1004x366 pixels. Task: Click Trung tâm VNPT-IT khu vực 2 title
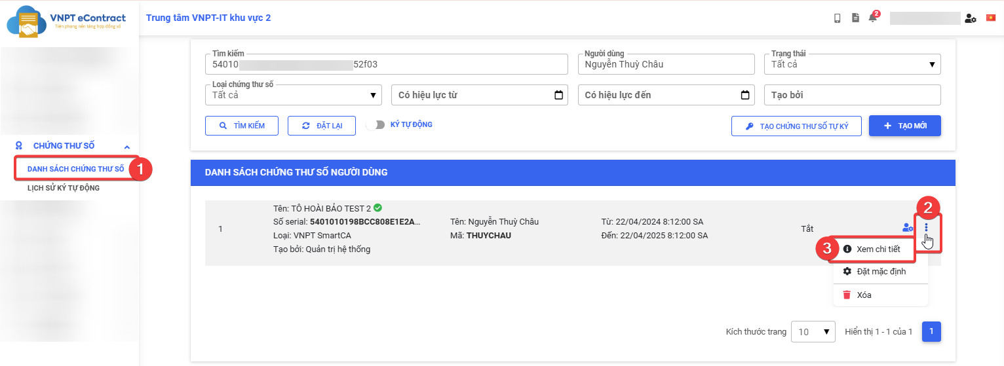(x=208, y=18)
